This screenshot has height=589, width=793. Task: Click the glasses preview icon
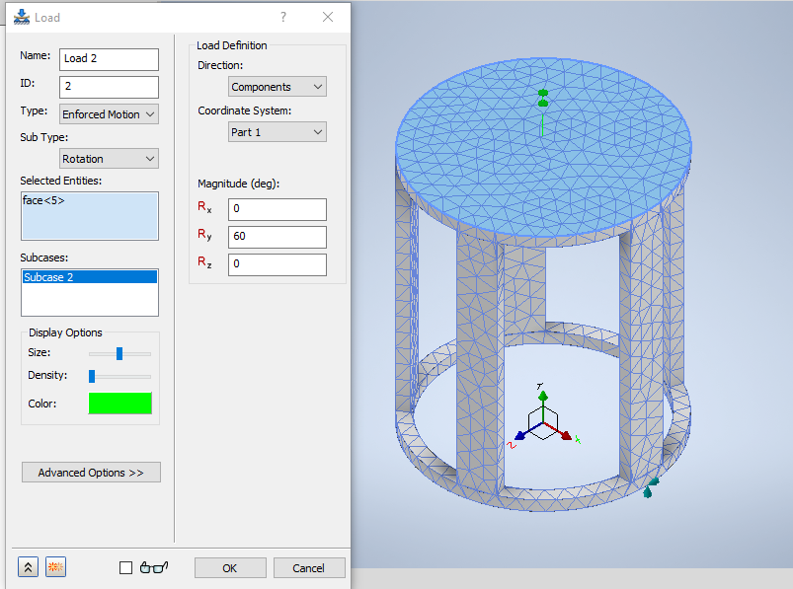(x=151, y=566)
